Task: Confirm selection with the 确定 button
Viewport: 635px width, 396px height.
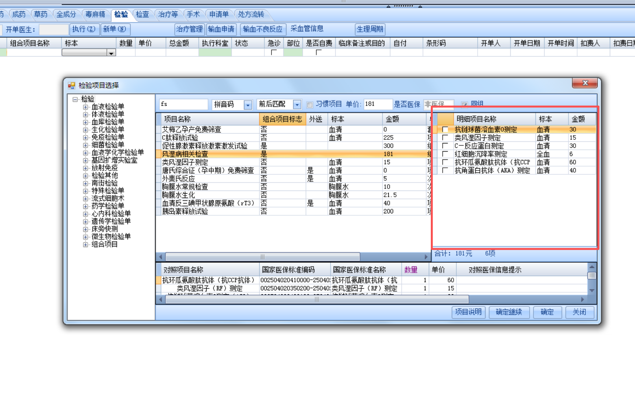Action: tap(547, 312)
